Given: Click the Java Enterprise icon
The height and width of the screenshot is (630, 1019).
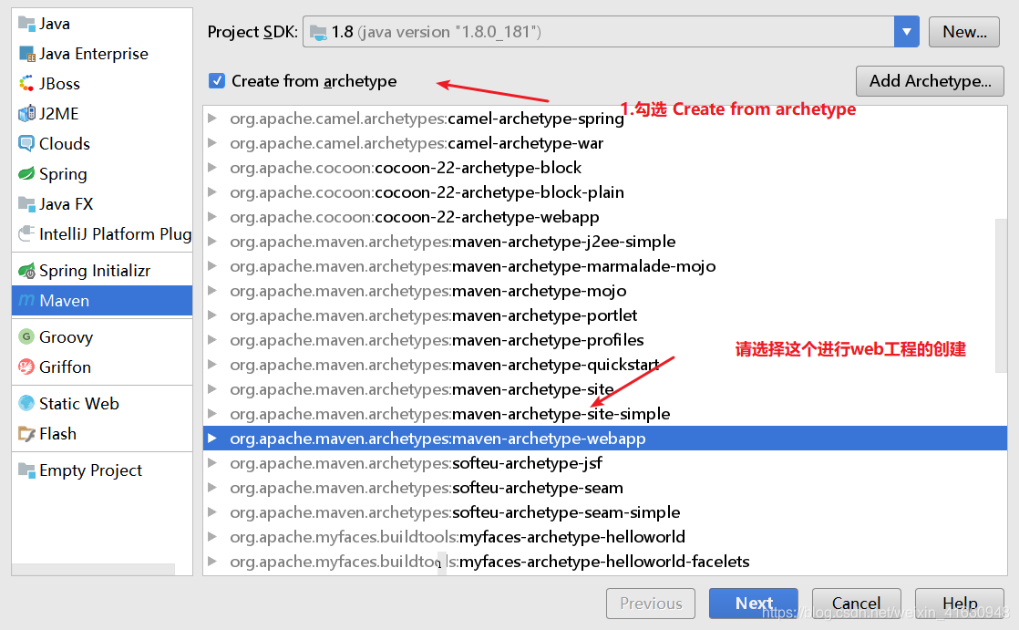Looking at the screenshot, I should point(26,54).
